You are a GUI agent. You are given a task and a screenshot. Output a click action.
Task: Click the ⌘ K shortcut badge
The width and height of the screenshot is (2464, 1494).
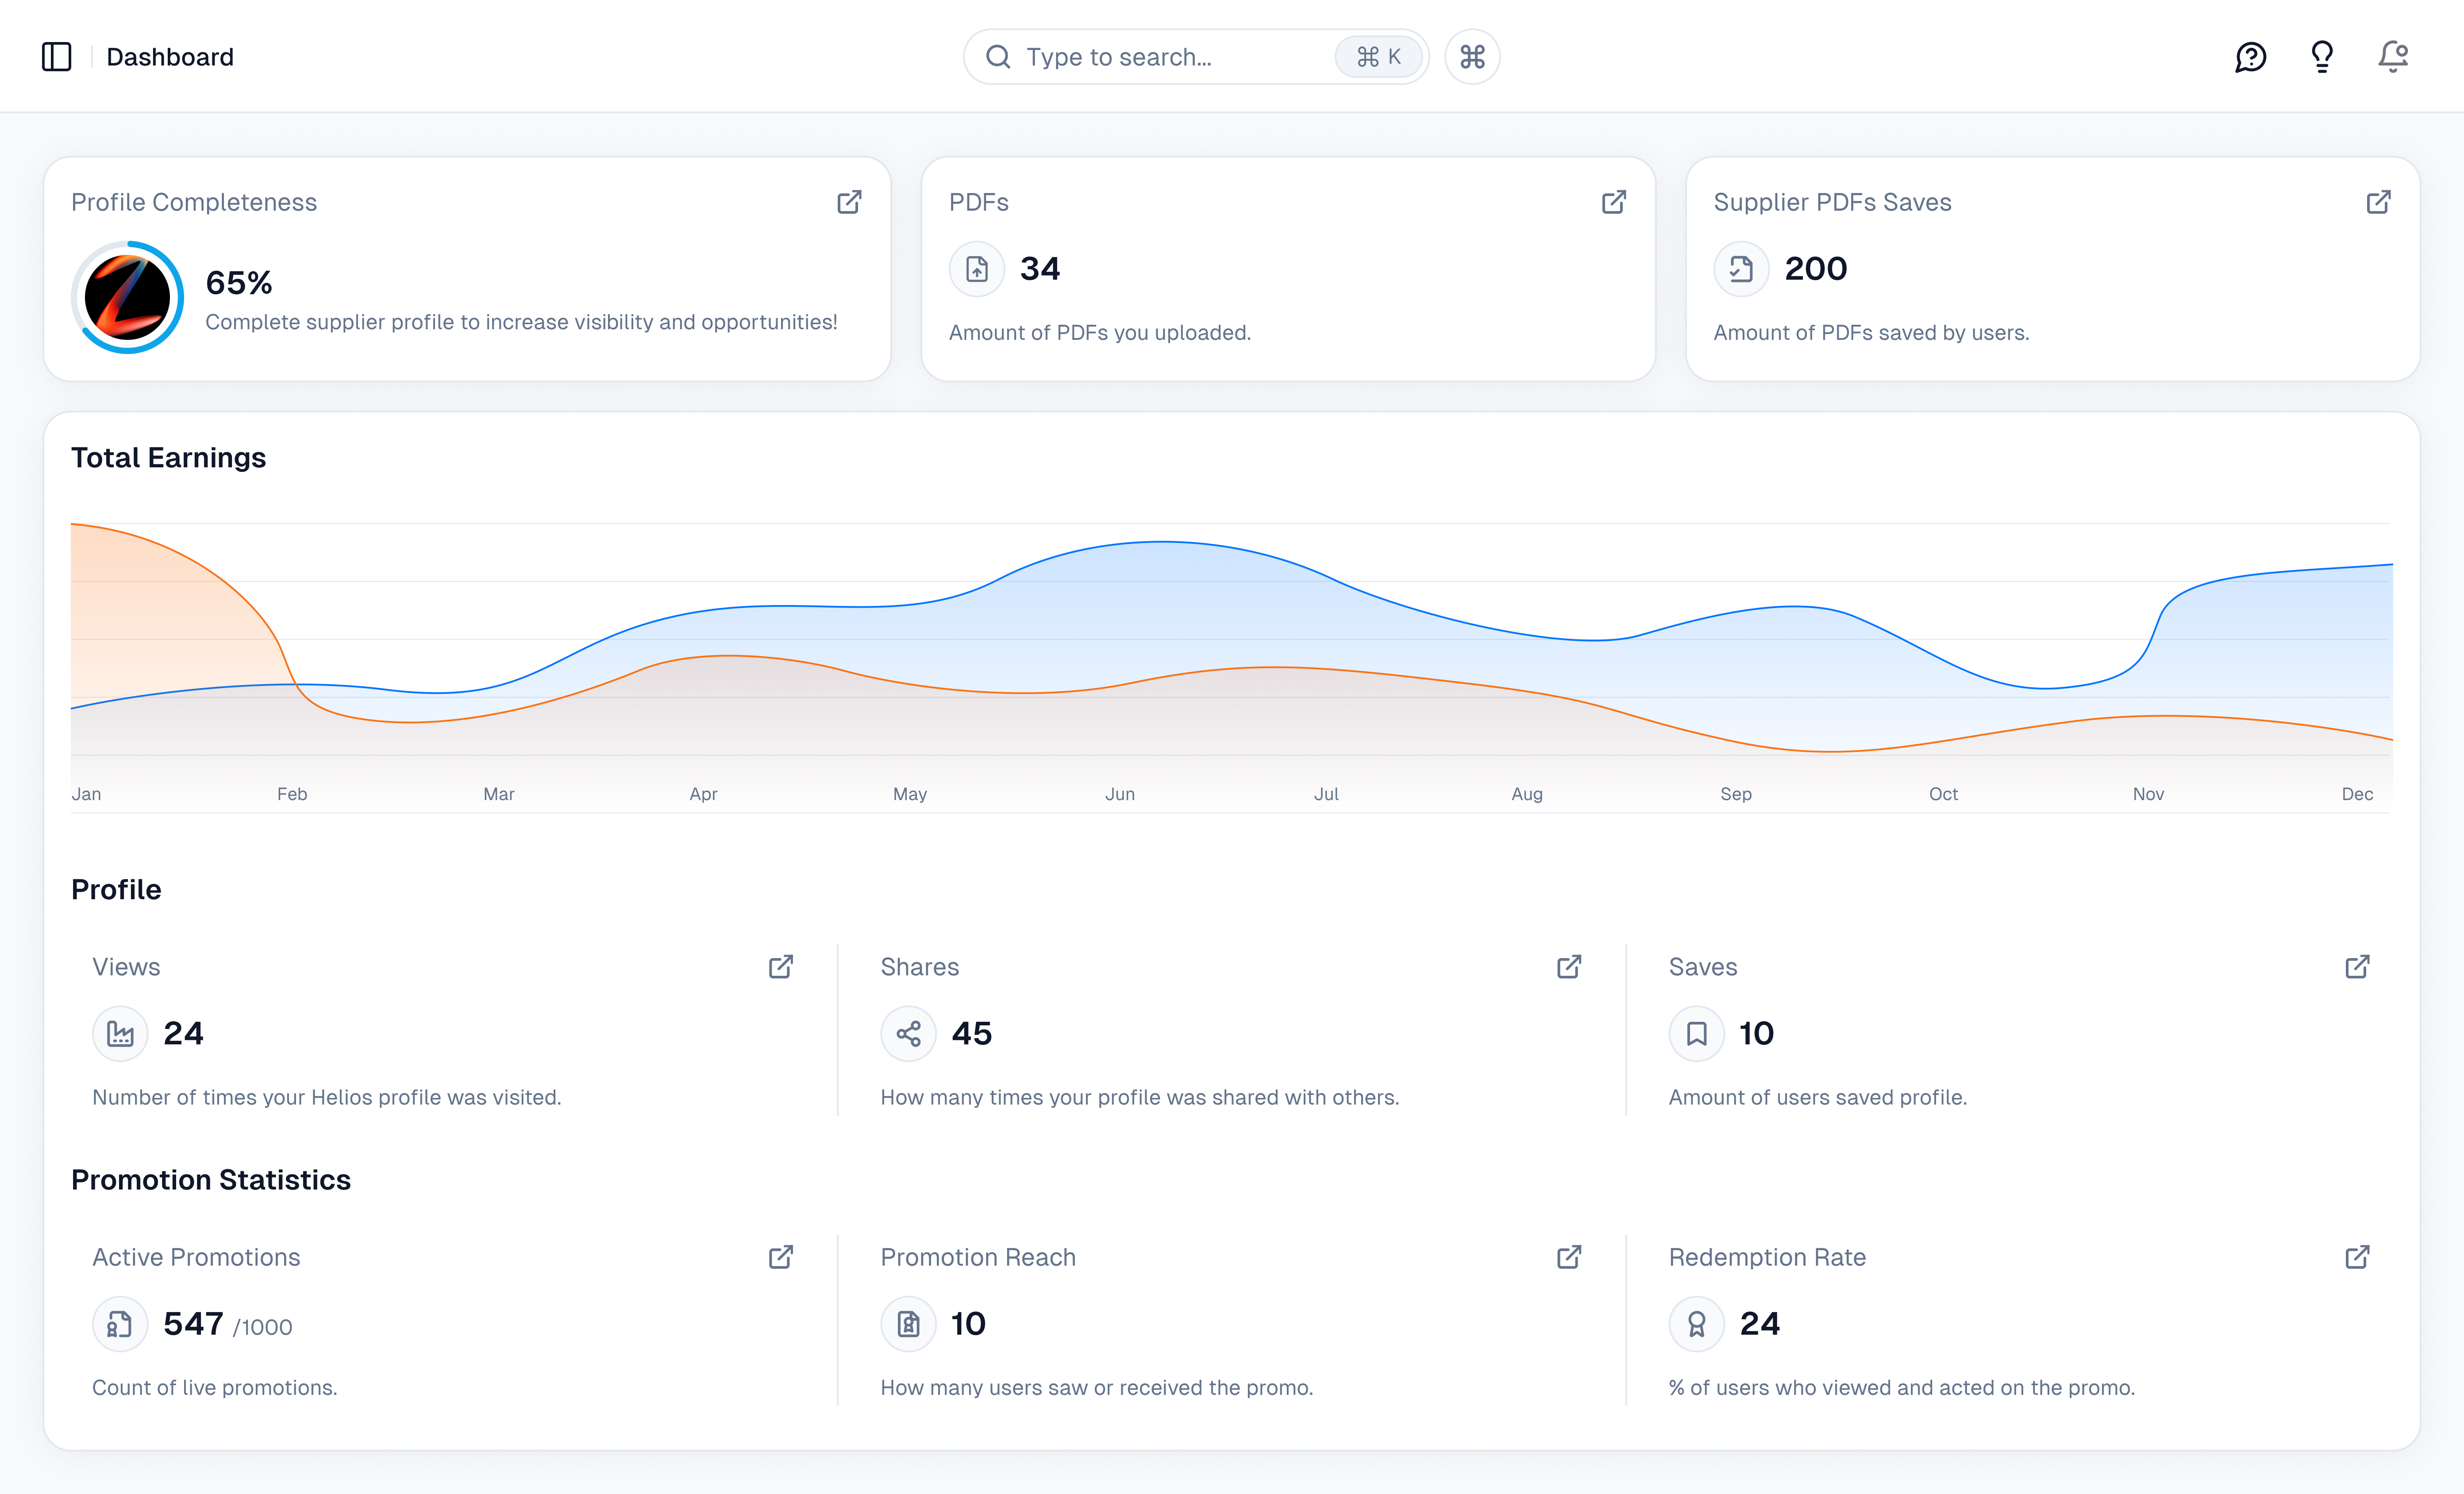coord(1378,57)
